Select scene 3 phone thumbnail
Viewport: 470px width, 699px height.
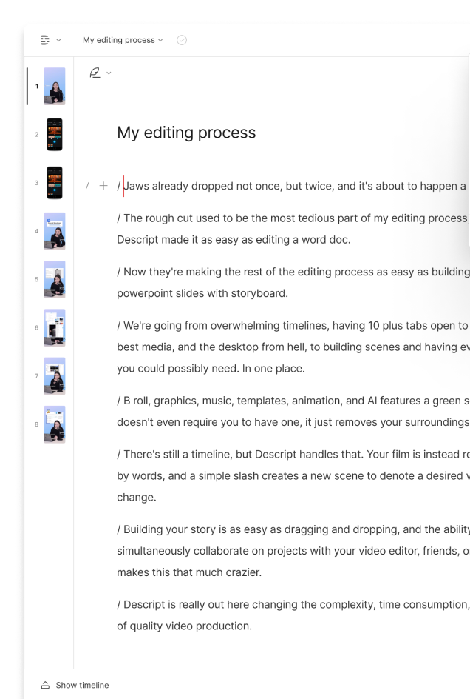(x=54, y=183)
